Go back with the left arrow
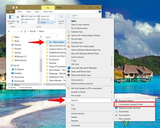 pos(9,31)
